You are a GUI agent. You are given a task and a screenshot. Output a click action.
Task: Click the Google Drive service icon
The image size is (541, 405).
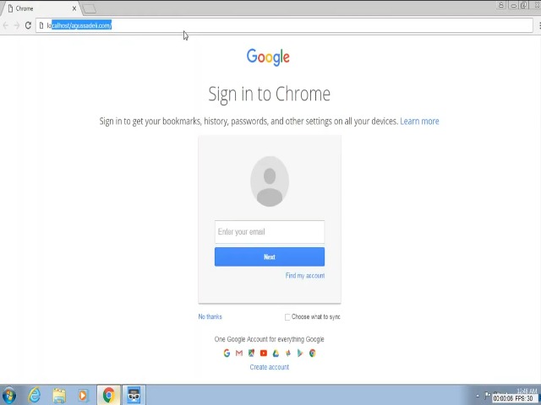pyautogui.click(x=276, y=353)
